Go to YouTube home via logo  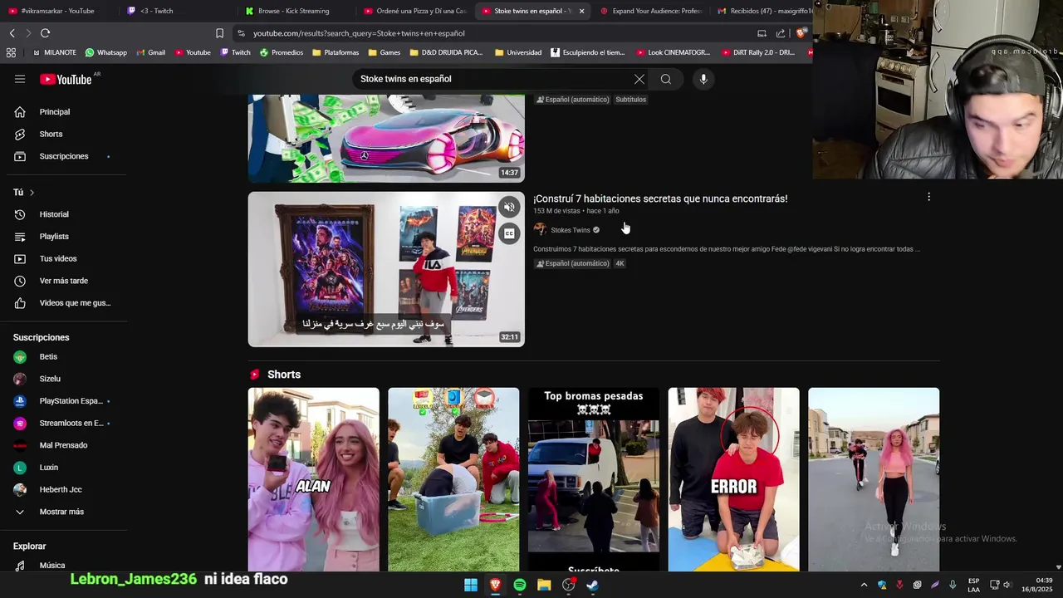tap(66, 79)
